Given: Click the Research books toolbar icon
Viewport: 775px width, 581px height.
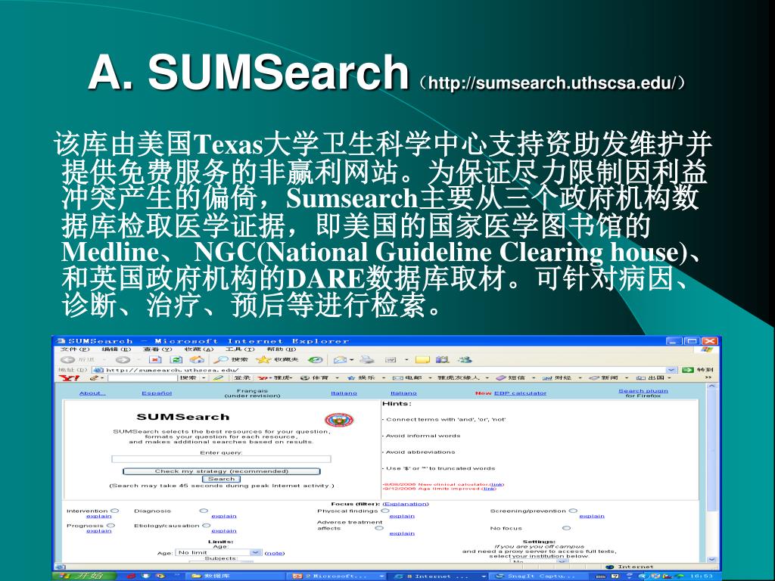Looking at the screenshot, I should pyautogui.click(x=442, y=359).
